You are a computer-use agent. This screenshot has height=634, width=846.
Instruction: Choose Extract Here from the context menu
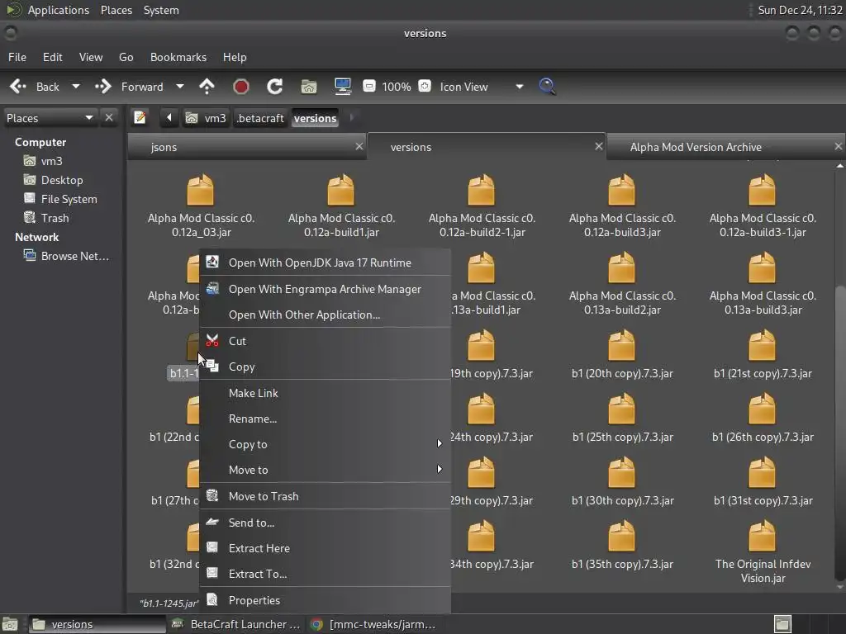[259, 548]
